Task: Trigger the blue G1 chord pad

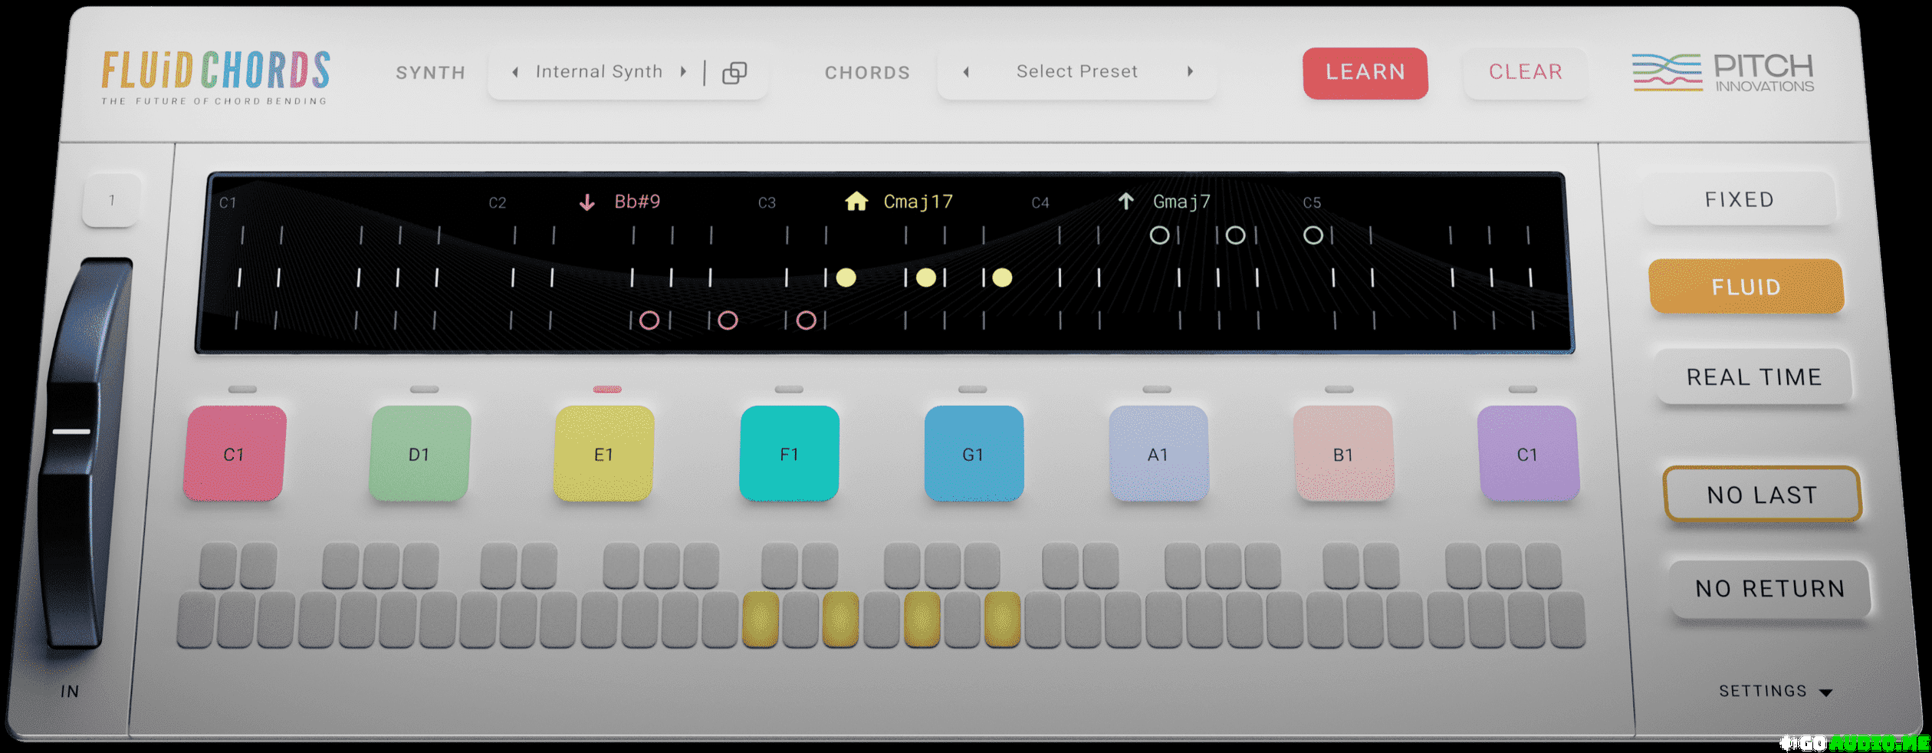Action: (x=974, y=454)
